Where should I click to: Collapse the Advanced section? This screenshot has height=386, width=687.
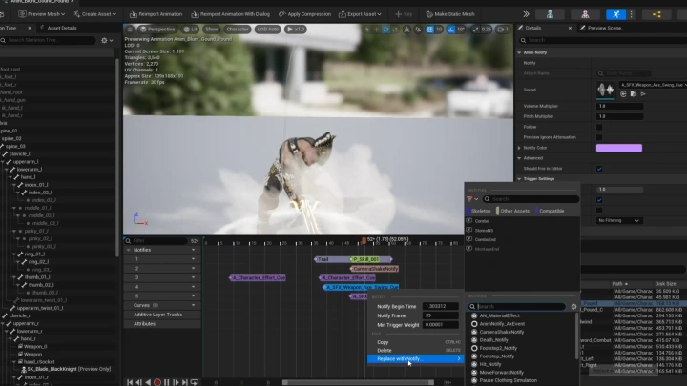pos(519,158)
